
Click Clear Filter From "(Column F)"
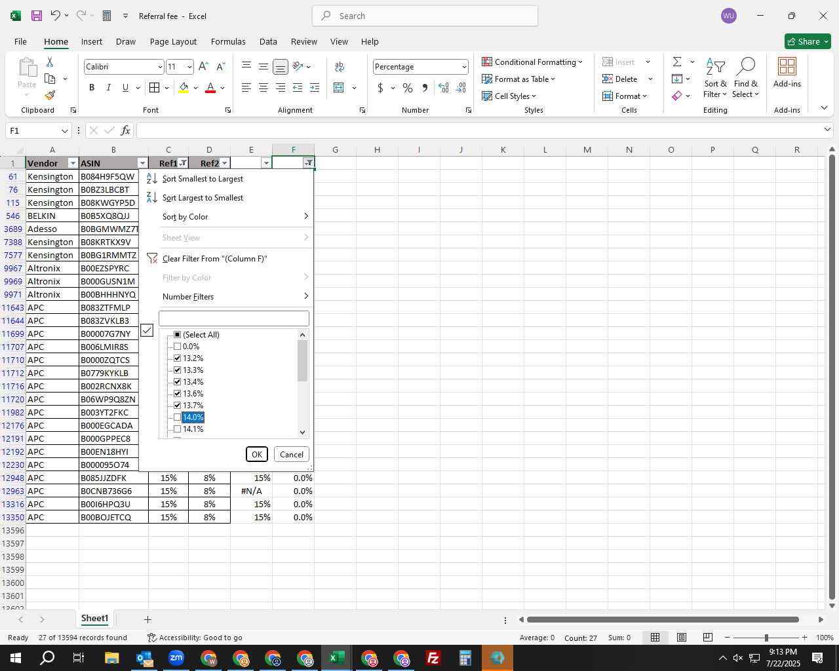pos(226,259)
